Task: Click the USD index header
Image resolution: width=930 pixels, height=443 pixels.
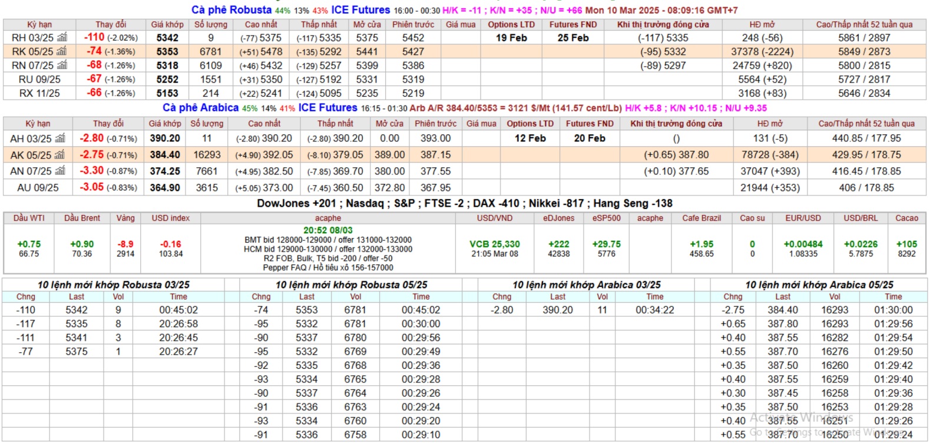Action: (171, 218)
